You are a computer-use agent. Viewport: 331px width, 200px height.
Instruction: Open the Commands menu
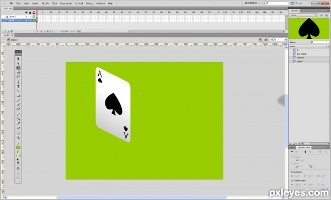click(x=66, y=3)
